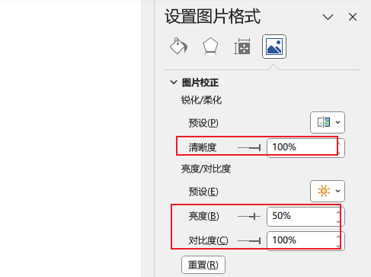The height and width of the screenshot is (277, 371).
Task: Open the task pane options chevron
Action: point(328,17)
